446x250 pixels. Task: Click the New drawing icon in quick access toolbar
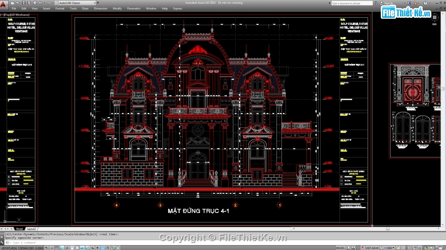(x=13, y=3)
